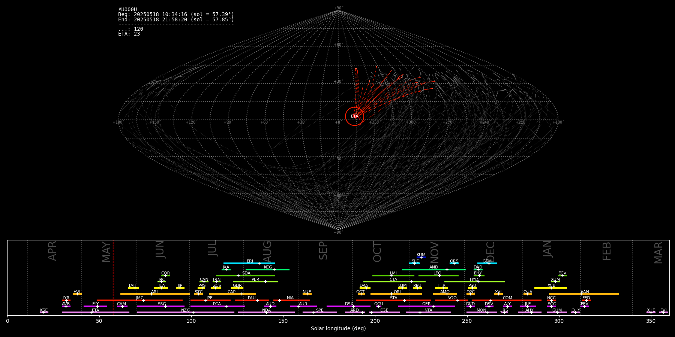Select the LMI shower bar
The height and width of the screenshot is (337, 675).
pos(393,276)
